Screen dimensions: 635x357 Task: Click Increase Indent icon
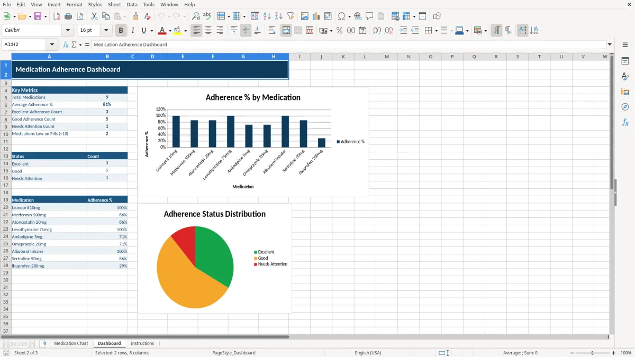coord(404,31)
